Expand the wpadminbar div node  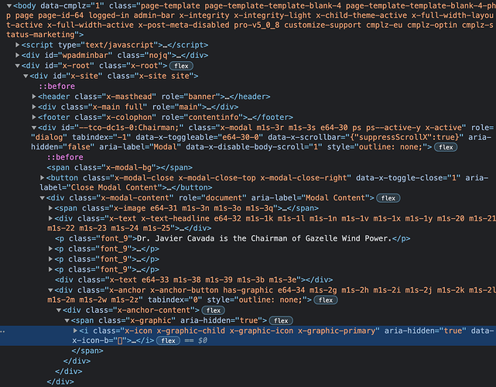coord(19,55)
